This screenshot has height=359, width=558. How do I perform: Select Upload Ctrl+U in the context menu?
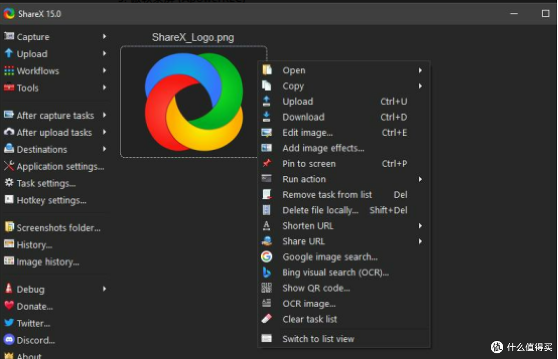click(344, 101)
